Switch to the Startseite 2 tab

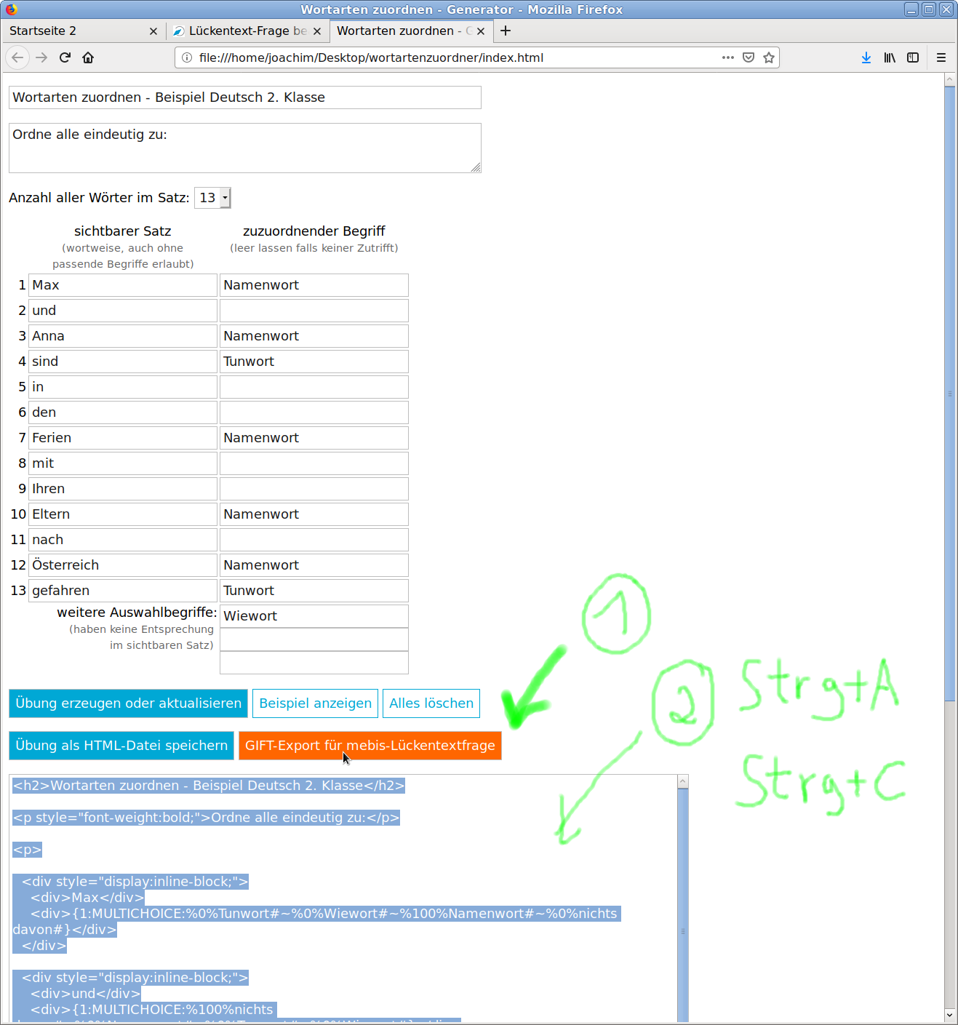pos(73,31)
